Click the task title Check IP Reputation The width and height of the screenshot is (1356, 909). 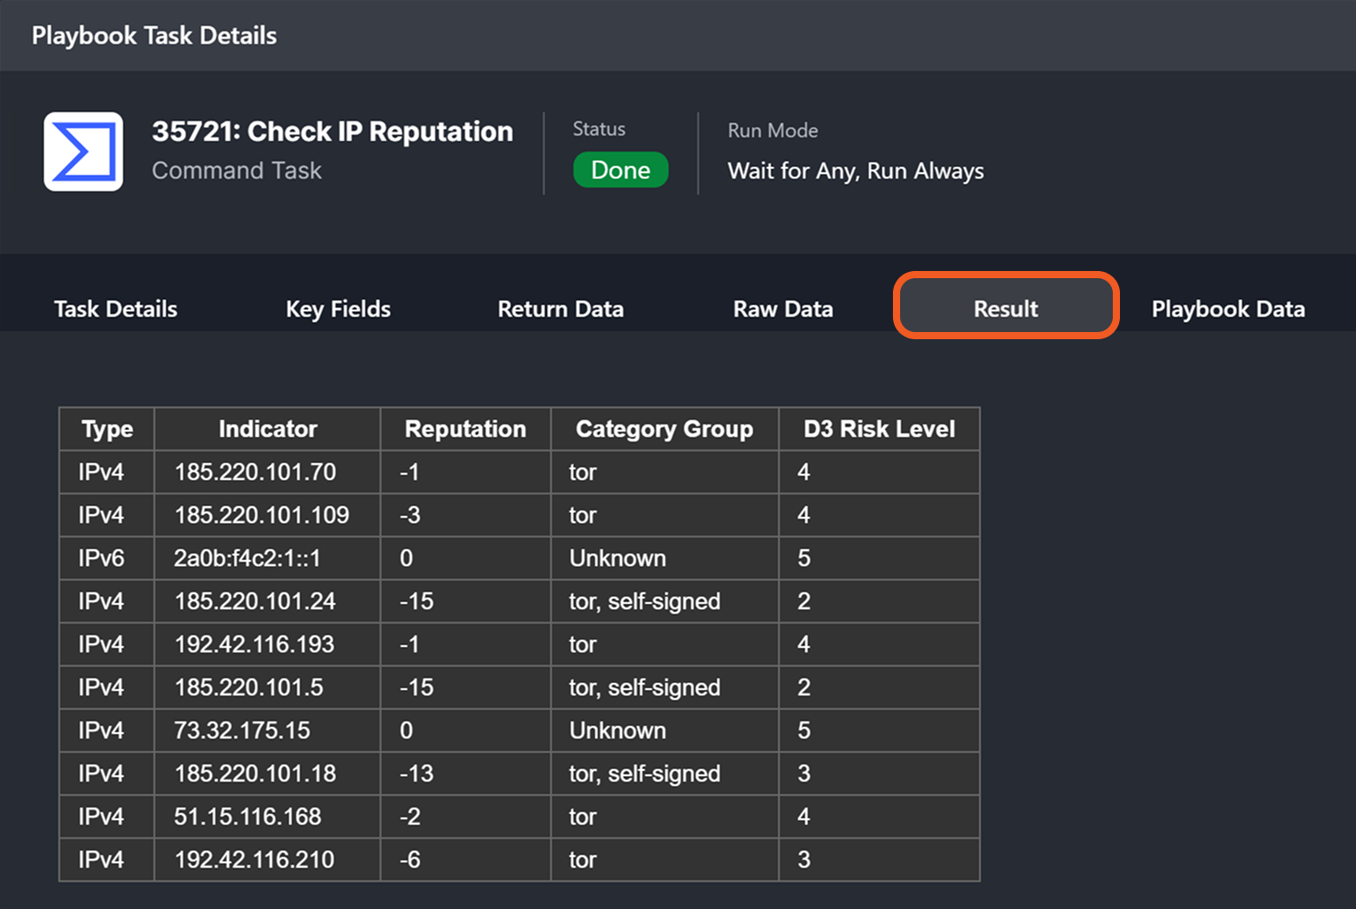tap(332, 131)
